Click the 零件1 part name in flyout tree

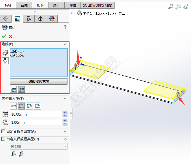pos(87,13)
